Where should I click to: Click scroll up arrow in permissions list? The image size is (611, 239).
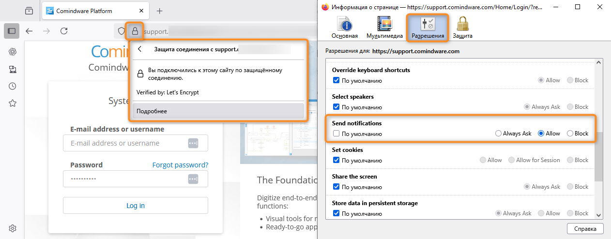pyautogui.click(x=599, y=63)
